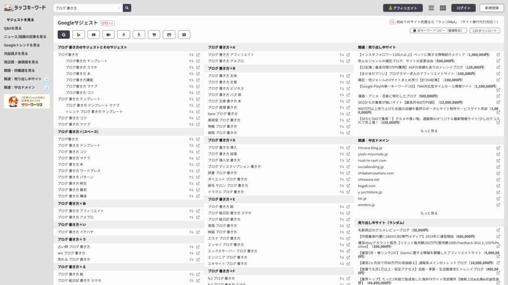
Task: Click keyword base ブログ 書き方
Action: (223, 114)
